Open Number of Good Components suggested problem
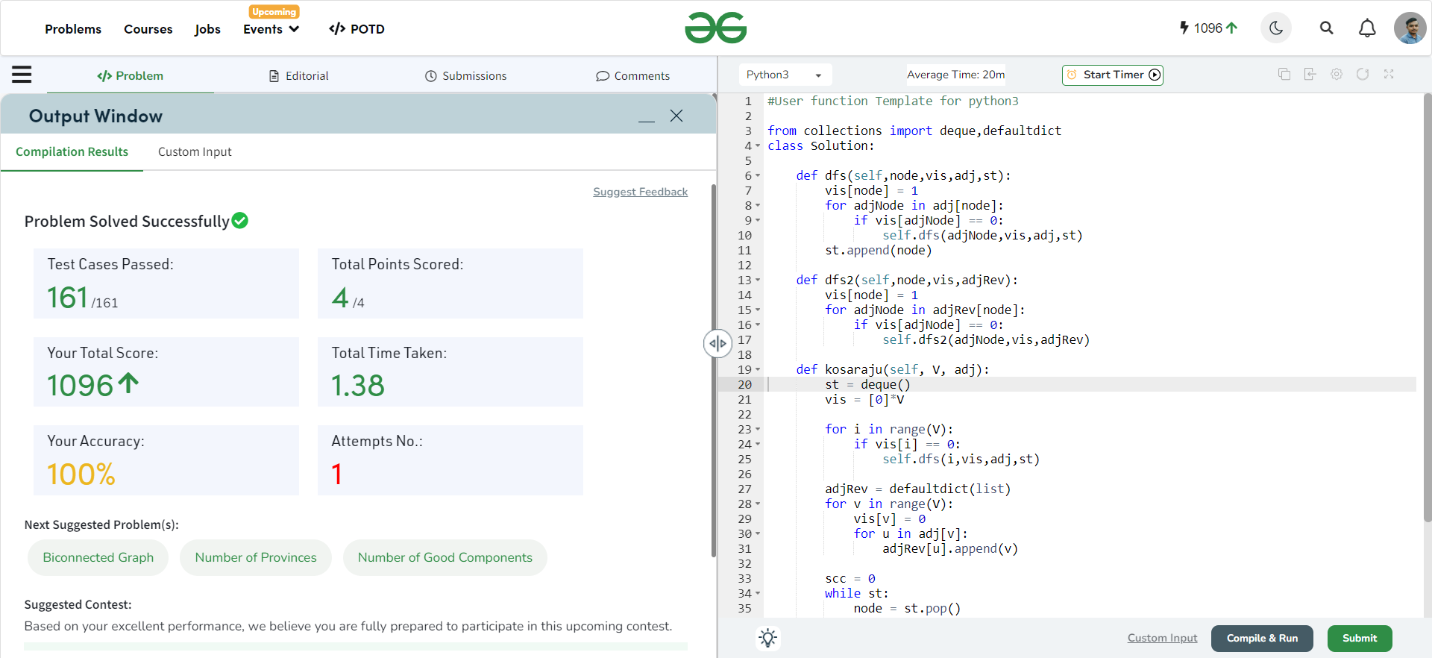 [445, 557]
